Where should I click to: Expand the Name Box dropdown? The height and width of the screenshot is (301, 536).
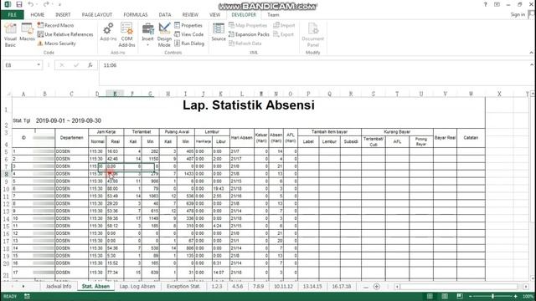(39, 65)
